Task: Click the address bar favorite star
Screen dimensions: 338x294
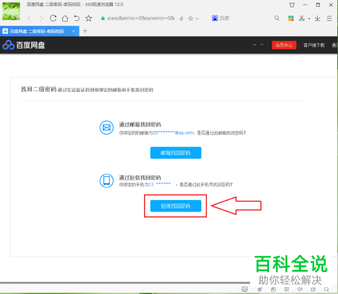Action: (x=191, y=18)
